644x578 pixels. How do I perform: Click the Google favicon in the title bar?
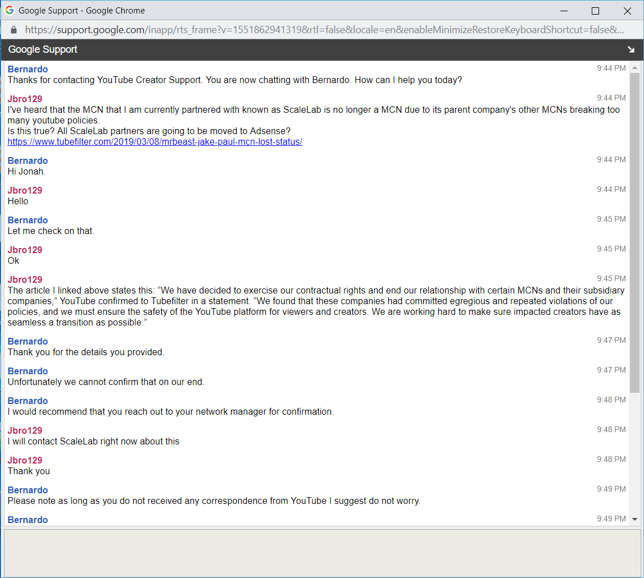click(x=10, y=10)
